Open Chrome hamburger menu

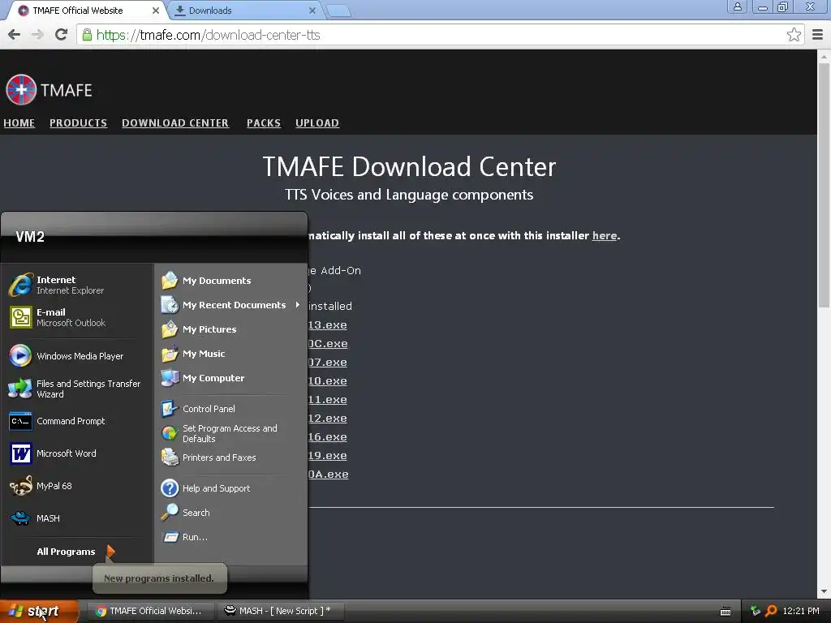point(817,35)
